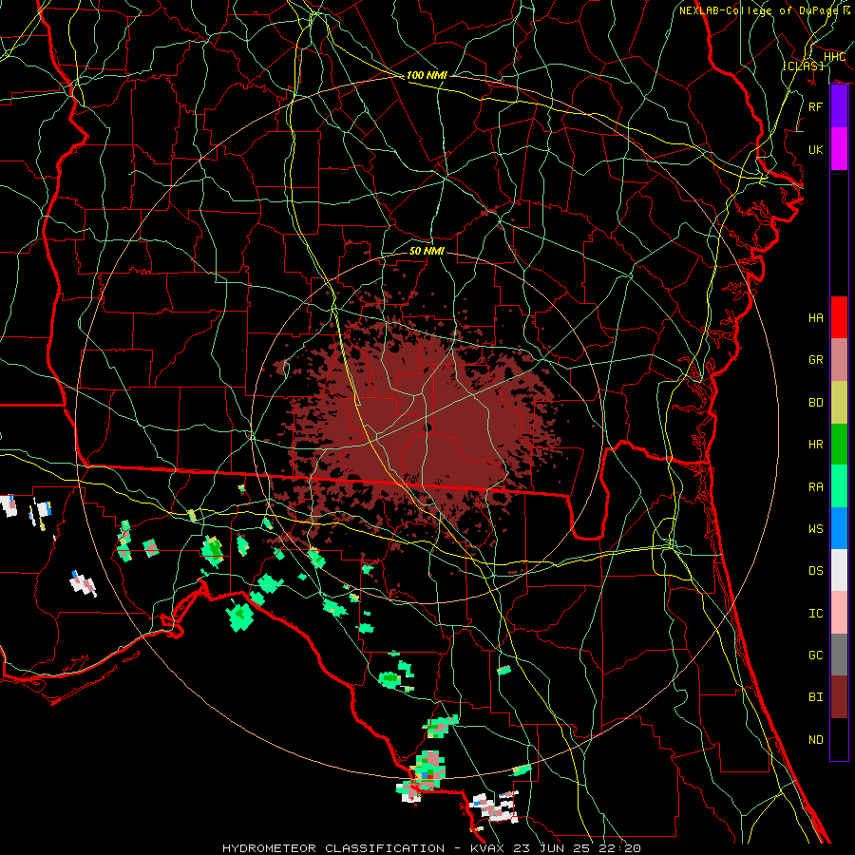Click the DS white legend swatch

(839, 570)
